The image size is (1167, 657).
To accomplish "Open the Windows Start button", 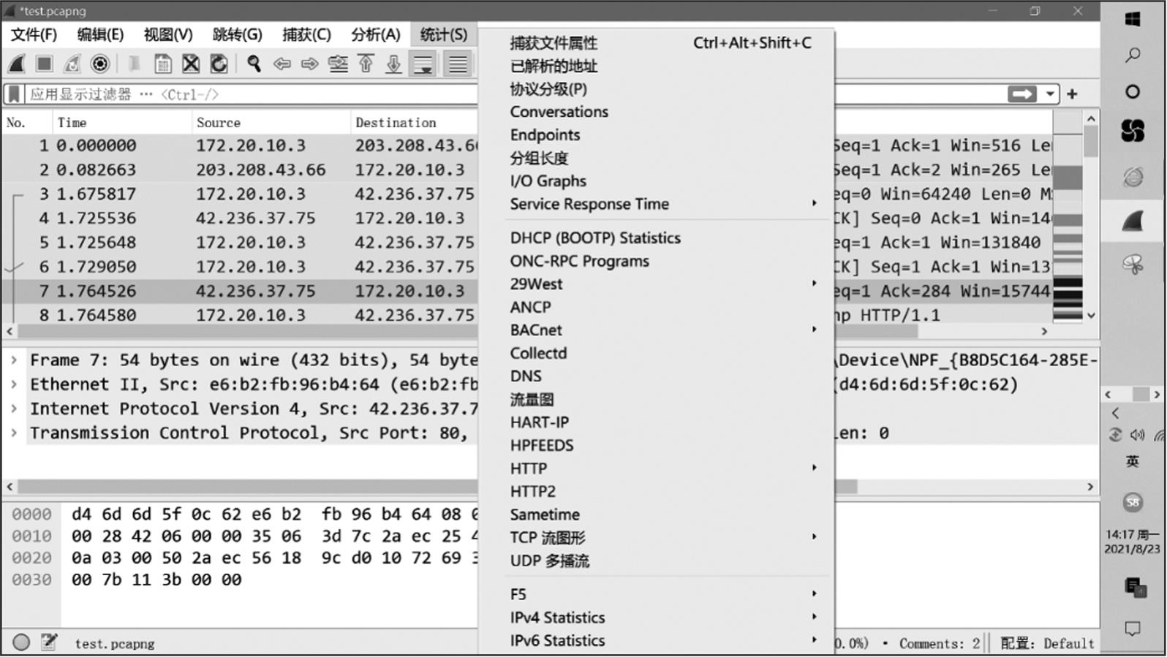I will click(x=1133, y=19).
